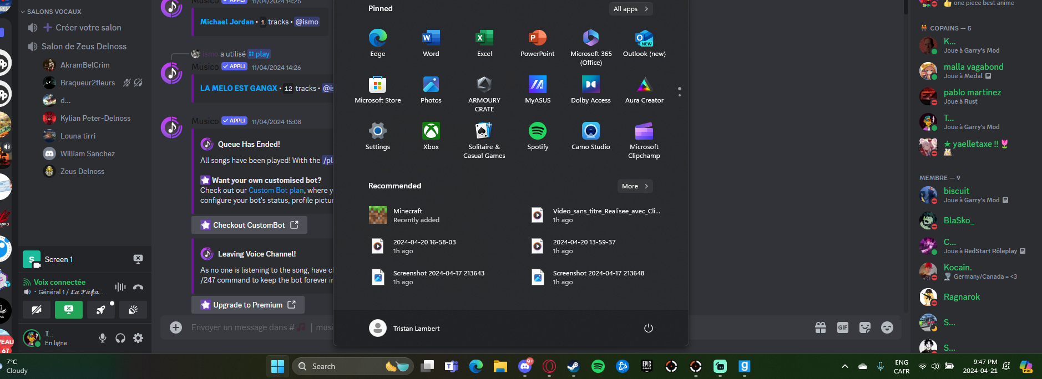Open Discord user settings gear
1042x379 pixels.
click(x=138, y=338)
